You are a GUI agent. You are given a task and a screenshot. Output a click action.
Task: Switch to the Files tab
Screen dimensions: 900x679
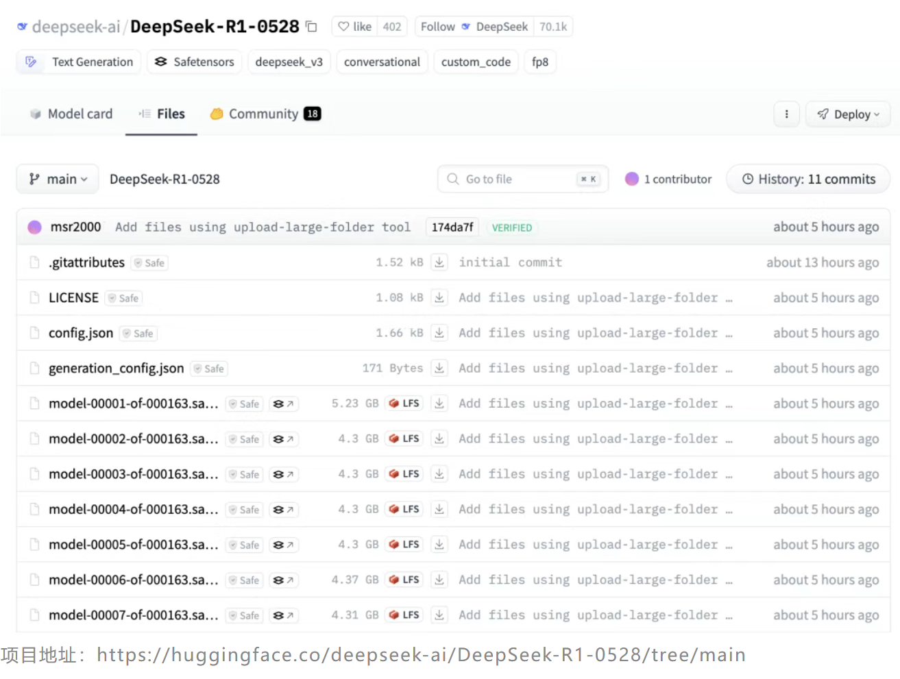click(162, 114)
